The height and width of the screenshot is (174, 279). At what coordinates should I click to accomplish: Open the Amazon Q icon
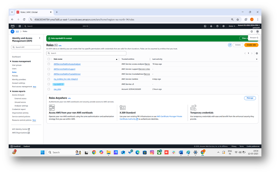click(x=257, y=31)
